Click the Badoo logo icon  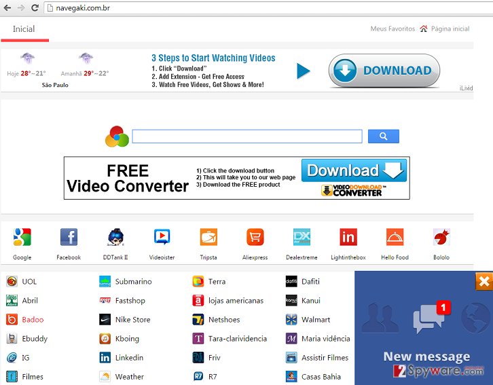(x=12, y=320)
